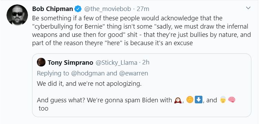The image size is (260, 124).
Task: Click the old person emoji
Action: click(x=223, y=100)
